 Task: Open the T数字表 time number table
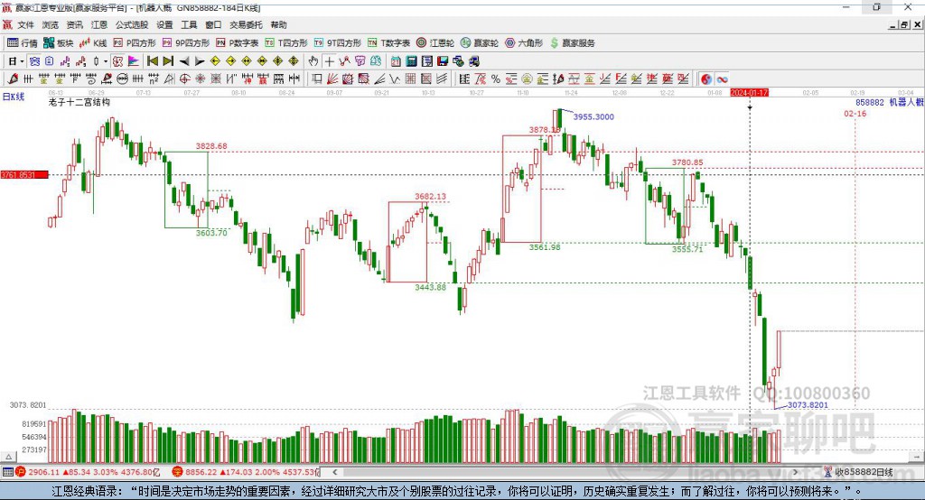pos(388,43)
